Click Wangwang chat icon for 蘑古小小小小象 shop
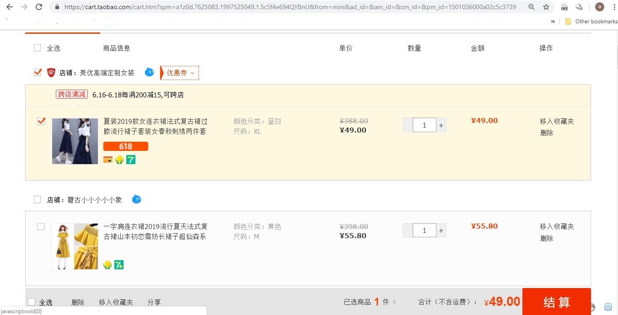The height and width of the screenshot is (315, 618). [x=136, y=199]
